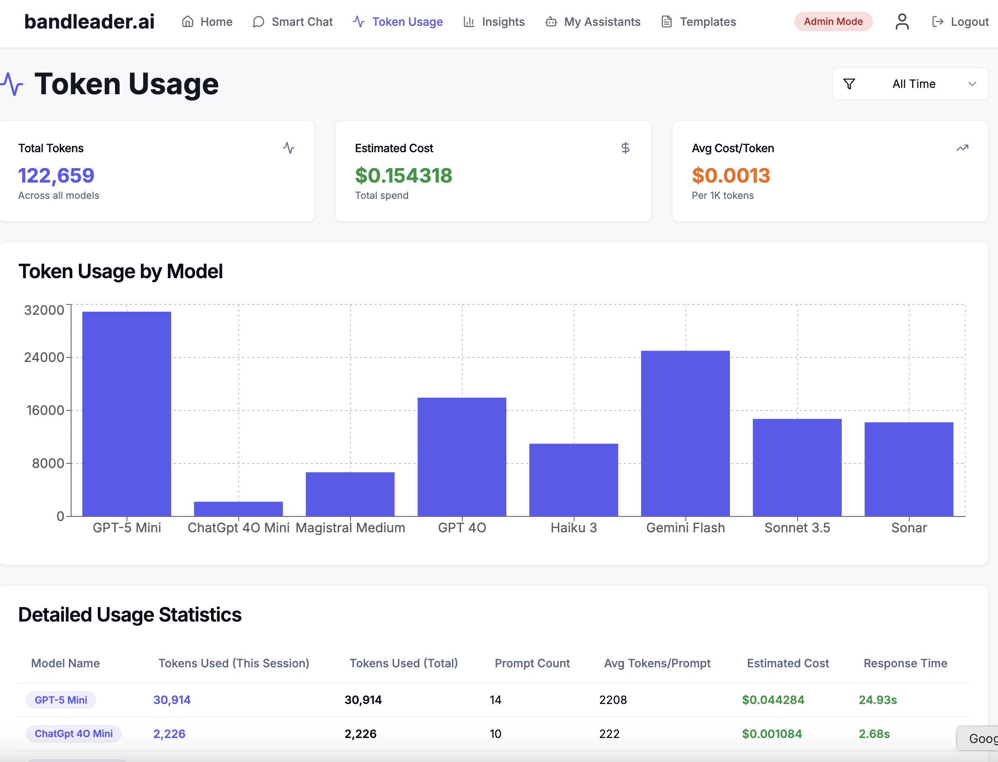Screen dimensions: 998x762
Task: Click the GPT-5 Mini model badge
Action: pos(61,699)
